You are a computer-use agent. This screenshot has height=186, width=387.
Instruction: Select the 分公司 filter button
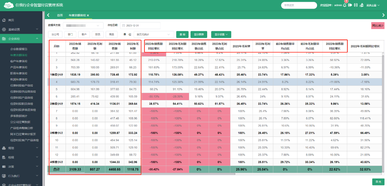coord(55,34)
